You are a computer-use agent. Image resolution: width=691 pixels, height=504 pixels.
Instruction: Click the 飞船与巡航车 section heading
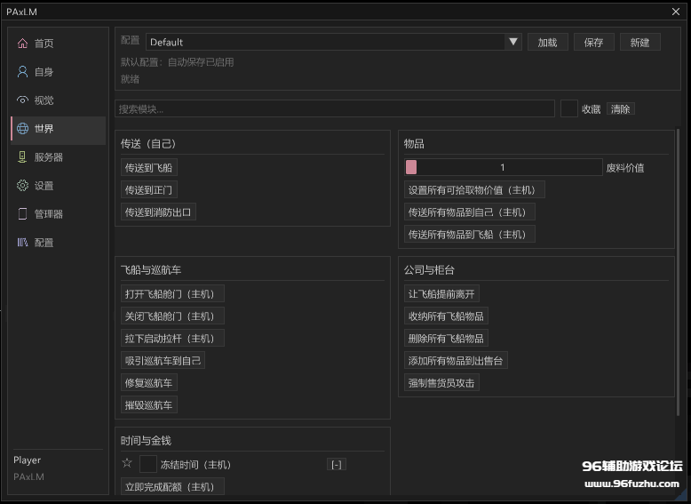[151, 270]
